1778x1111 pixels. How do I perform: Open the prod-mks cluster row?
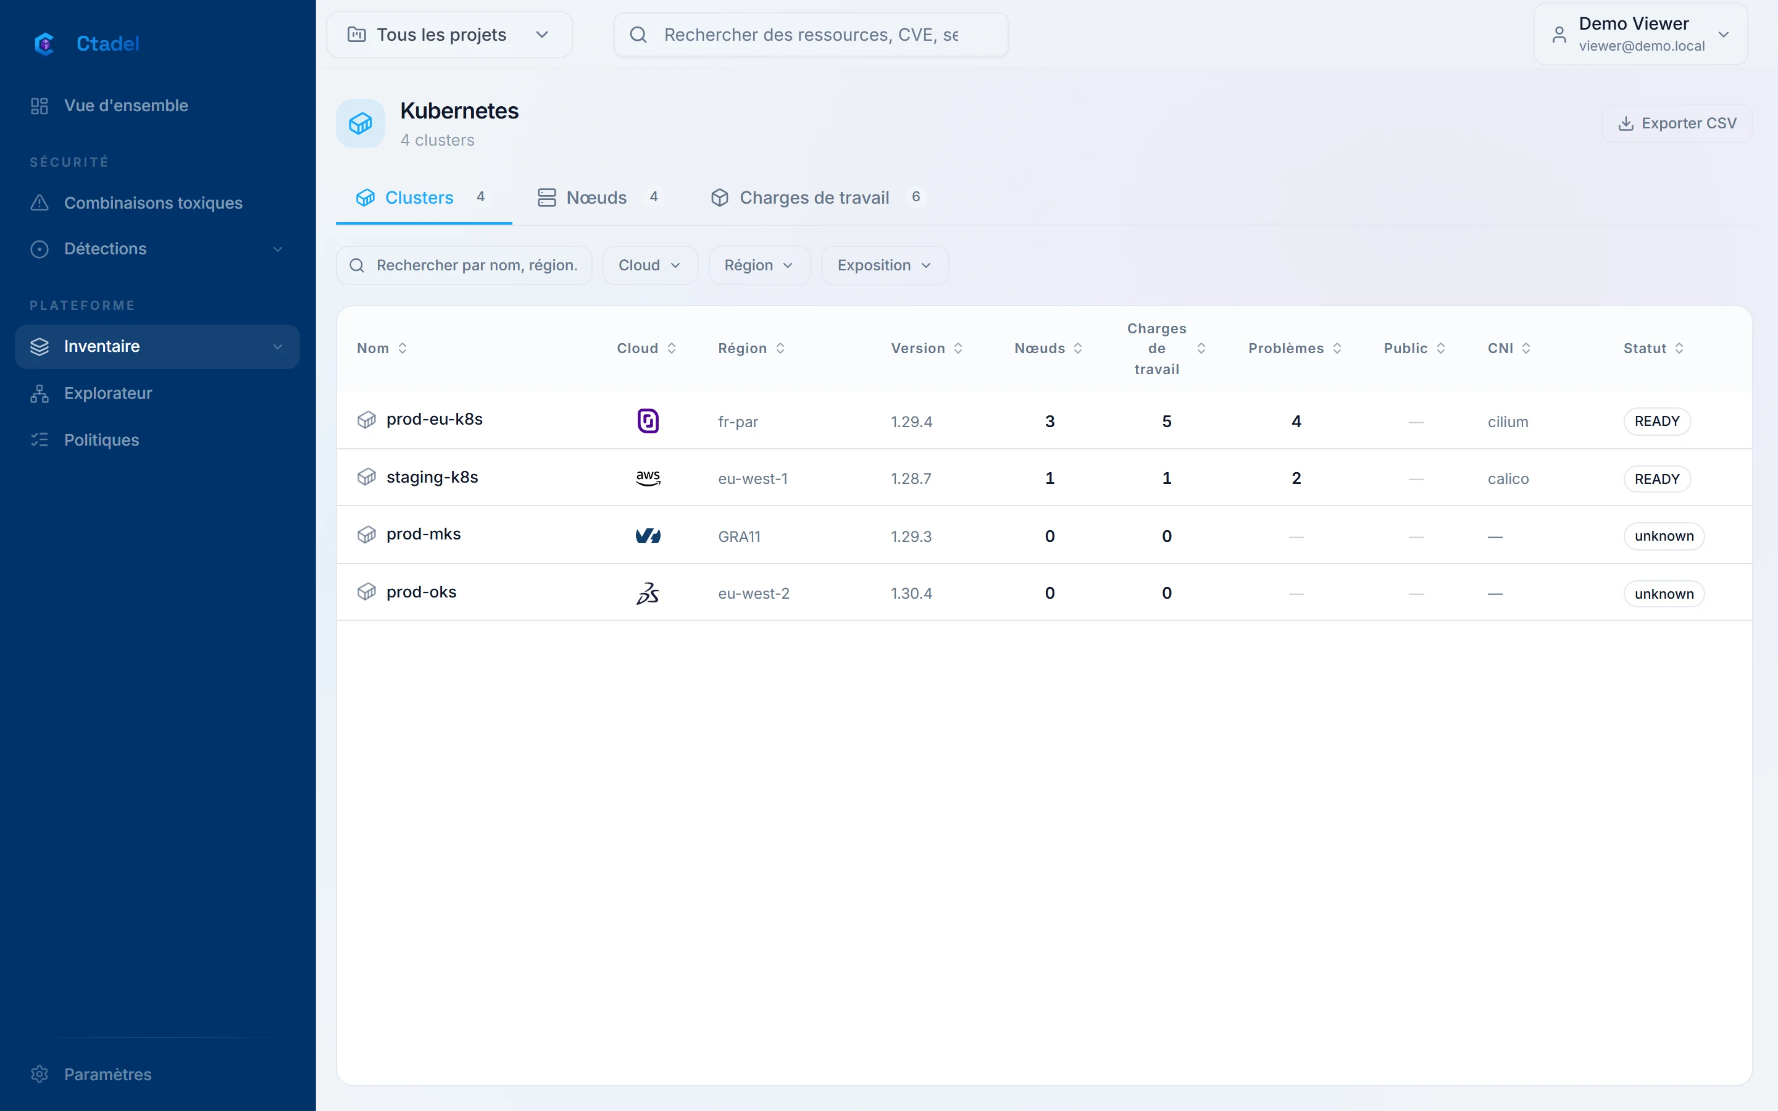tap(1044, 536)
